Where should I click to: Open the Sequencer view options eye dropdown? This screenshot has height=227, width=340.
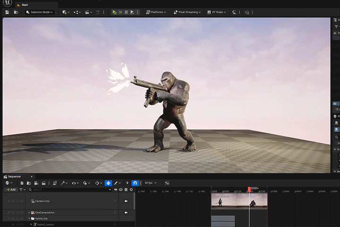pos(75,183)
